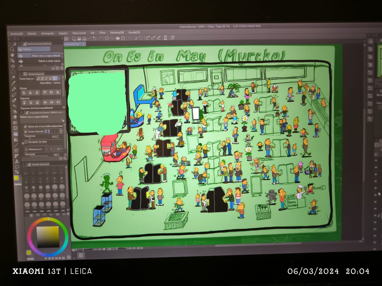
Task: Click the Open file toolbar icon
Action: pos(79,38)
